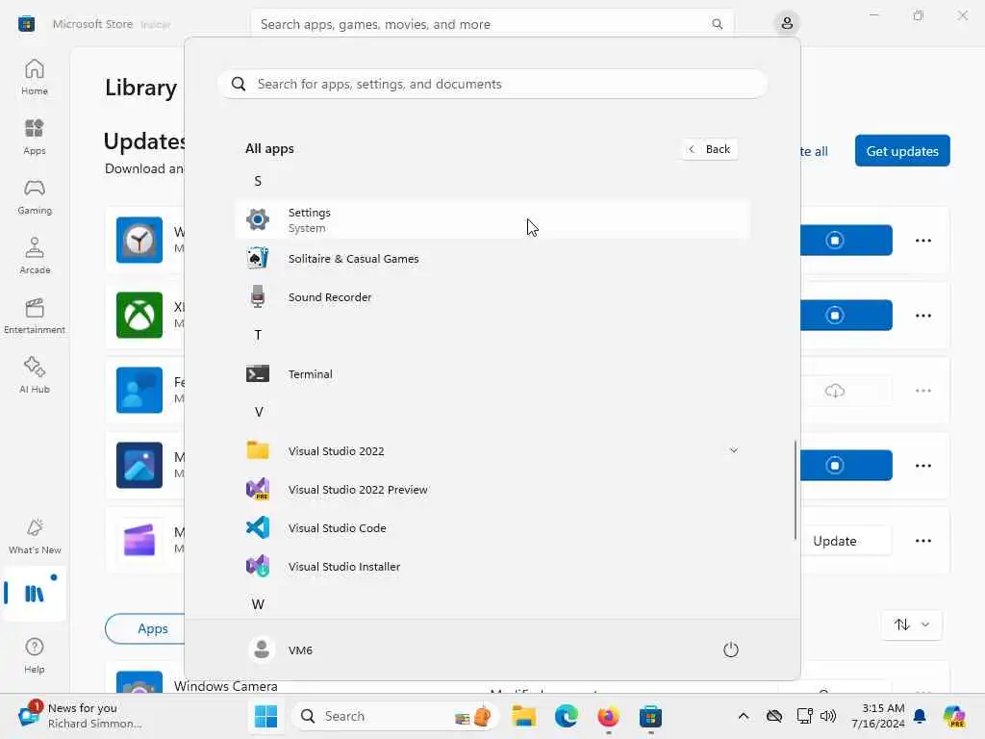Open more options for the clock app row

pos(922,240)
